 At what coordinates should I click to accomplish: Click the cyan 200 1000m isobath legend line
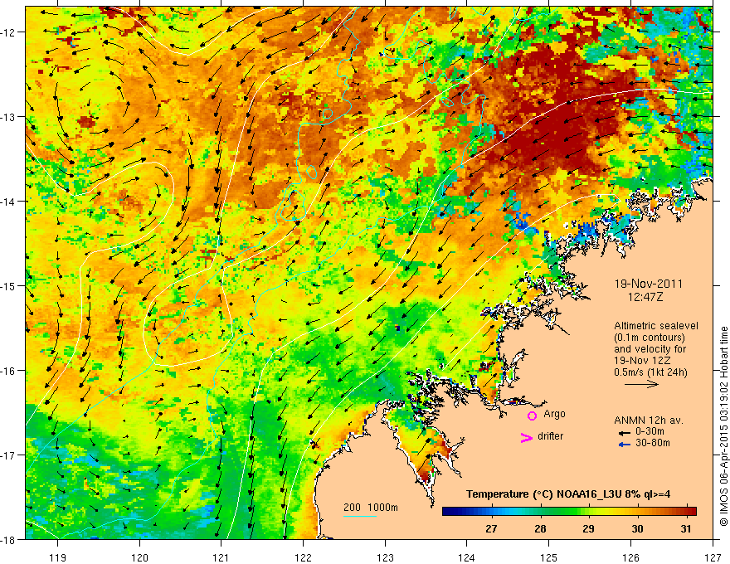[x=360, y=516]
